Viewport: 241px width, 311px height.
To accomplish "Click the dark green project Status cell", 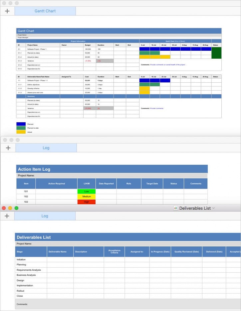I will [x=216, y=53].
